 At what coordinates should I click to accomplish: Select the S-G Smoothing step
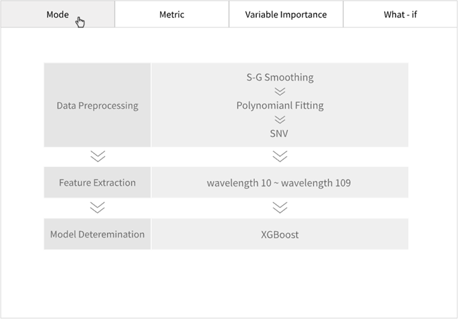point(280,77)
